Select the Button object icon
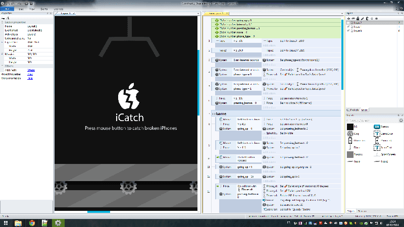Image resolution: width=404 pixels, height=227 pixels. 377,127
